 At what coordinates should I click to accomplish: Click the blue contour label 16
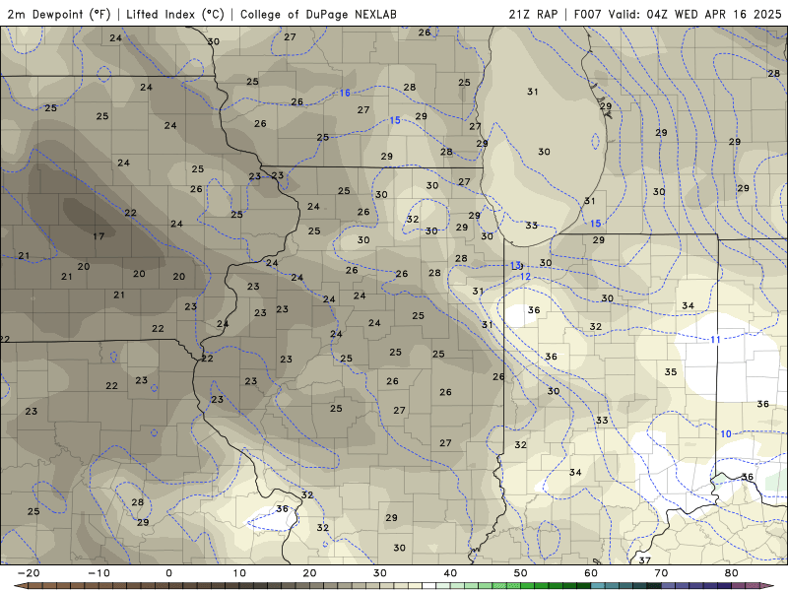point(345,93)
